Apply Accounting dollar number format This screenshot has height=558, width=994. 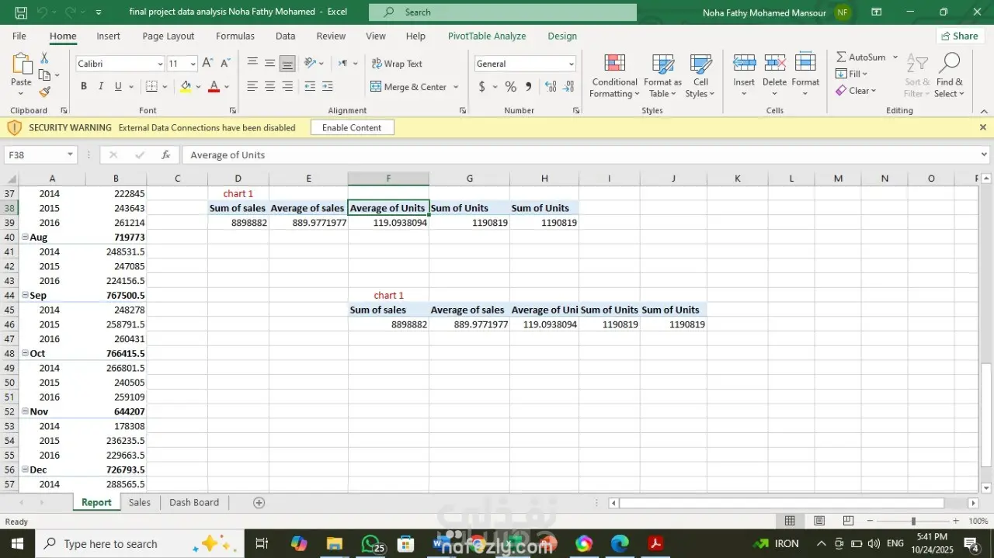pos(481,87)
